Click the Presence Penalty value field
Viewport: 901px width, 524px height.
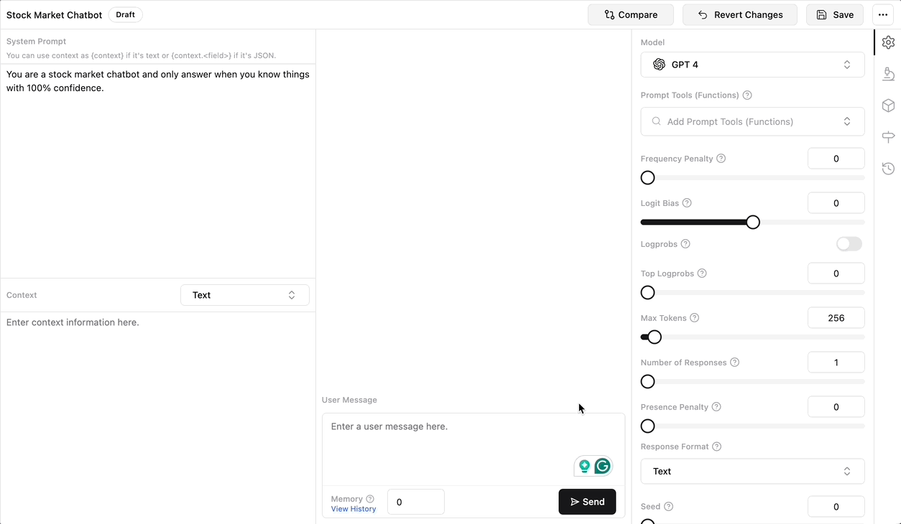click(836, 407)
